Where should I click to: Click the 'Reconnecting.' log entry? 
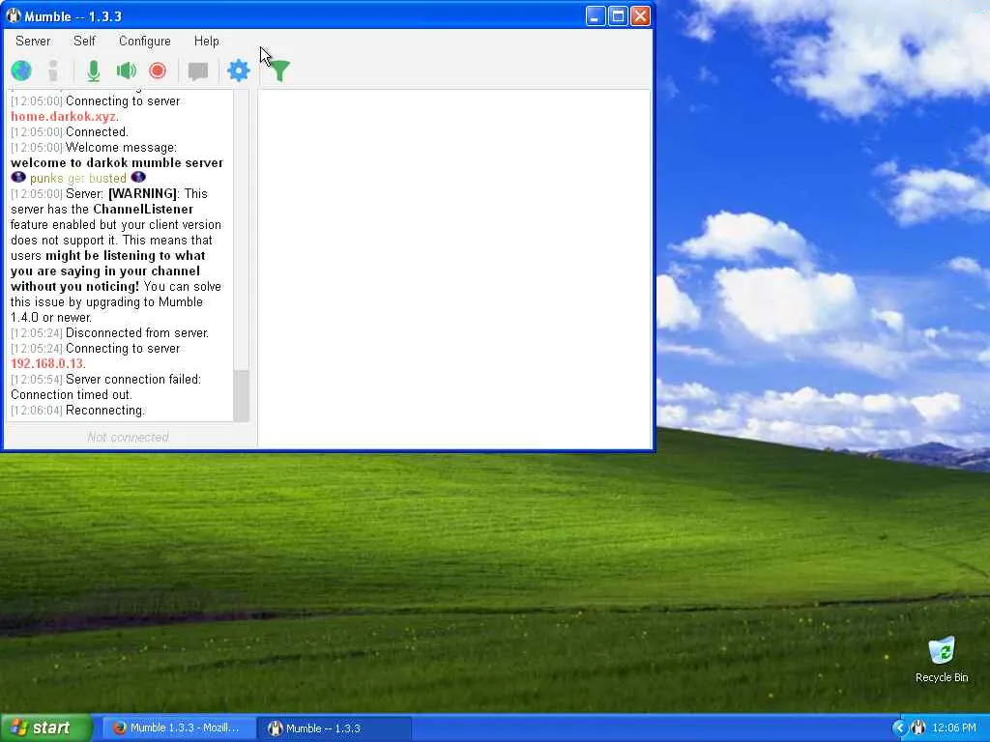(105, 411)
